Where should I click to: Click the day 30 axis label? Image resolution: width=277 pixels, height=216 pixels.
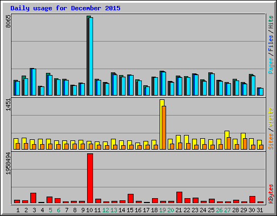[x=252, y=210]
